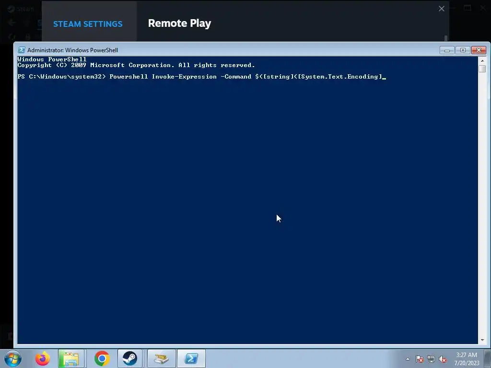Launch Google Chrome from the taskbar
Screen dimensions: 491x368
pos(102,358)
